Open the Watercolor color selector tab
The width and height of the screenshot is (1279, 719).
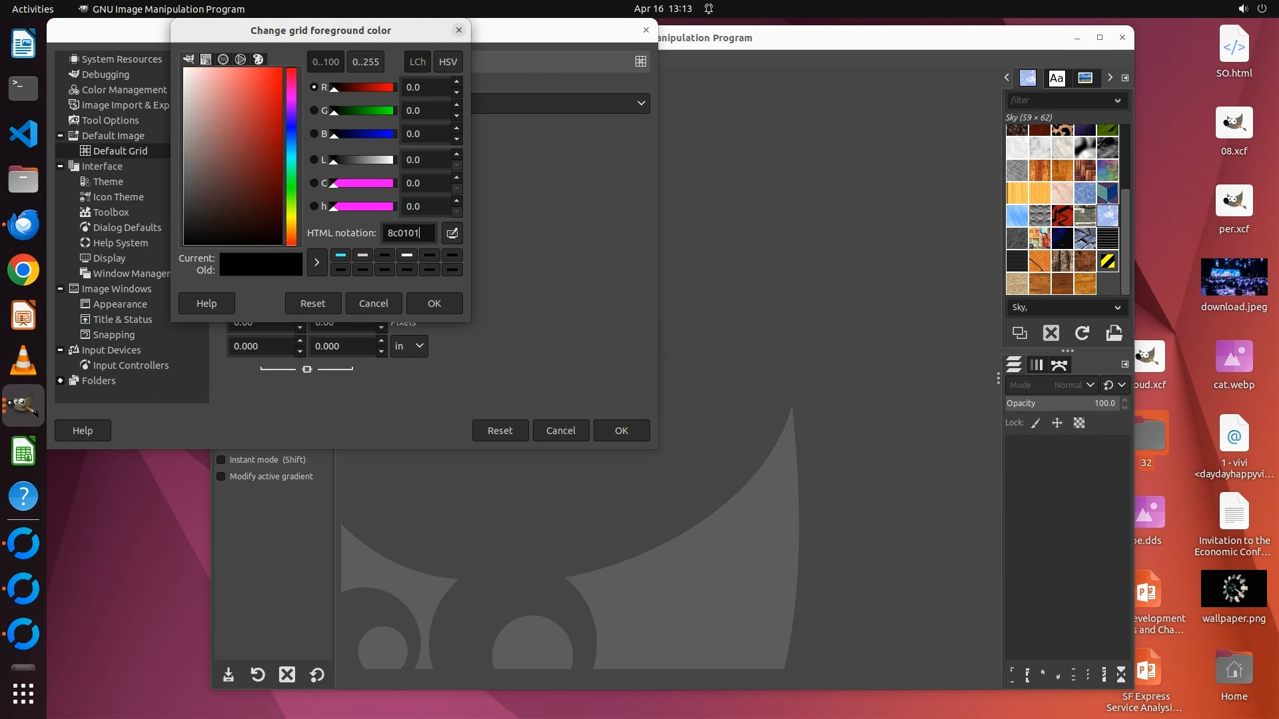[x=223, y=59]
